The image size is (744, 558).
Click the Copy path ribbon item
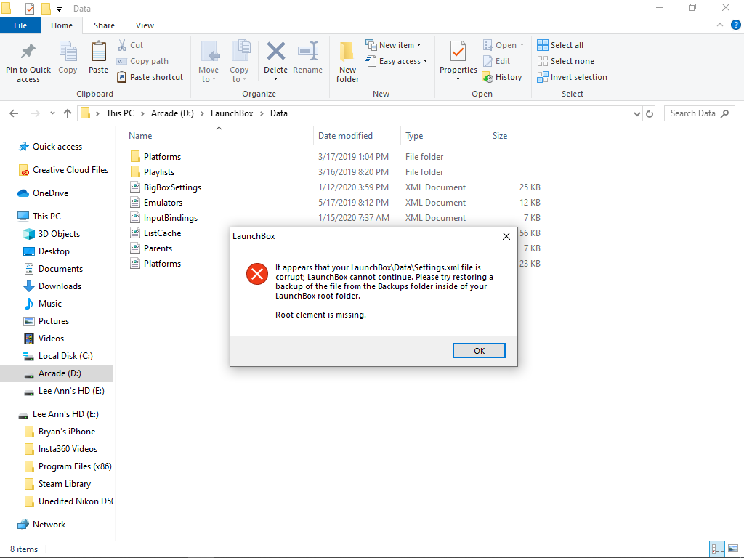[143, 61]
